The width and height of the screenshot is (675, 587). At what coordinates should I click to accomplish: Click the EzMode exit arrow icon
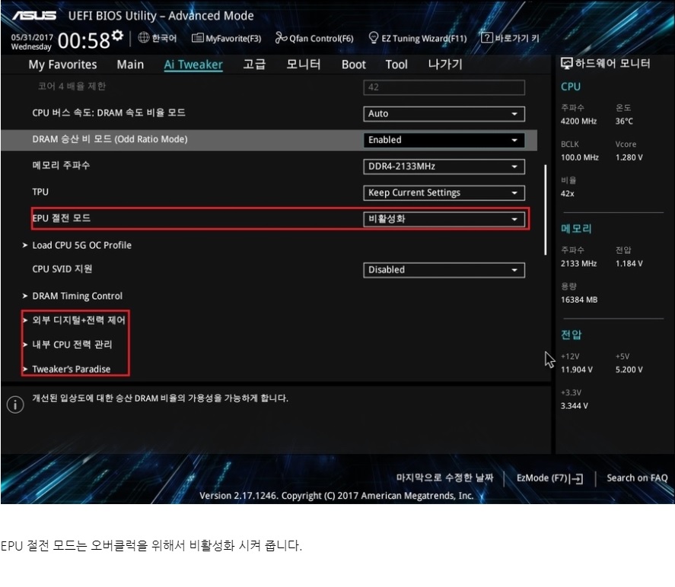[x=577, y=478]
